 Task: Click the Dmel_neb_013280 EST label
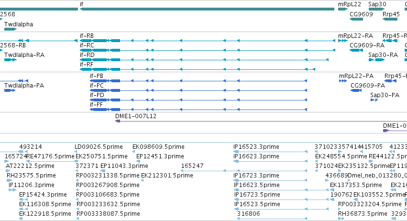point(377,176)
